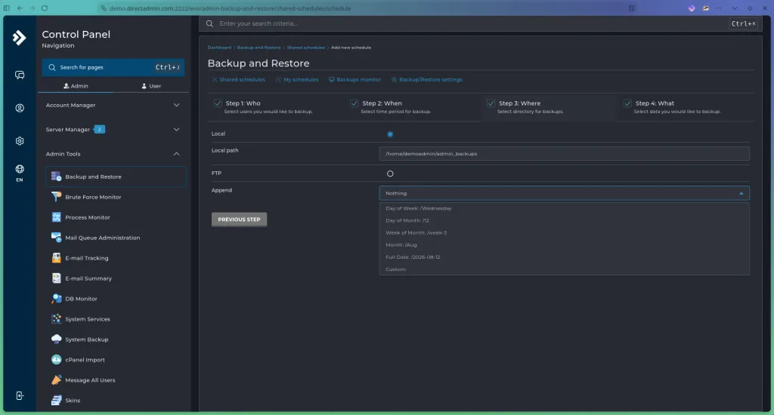Open the settings gear icon in left rail
774x415 pixels.
[19, 141]
